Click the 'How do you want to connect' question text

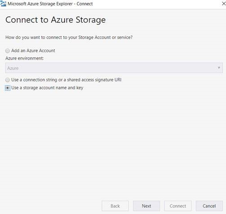pyautogui.click(x=69, y=37)
